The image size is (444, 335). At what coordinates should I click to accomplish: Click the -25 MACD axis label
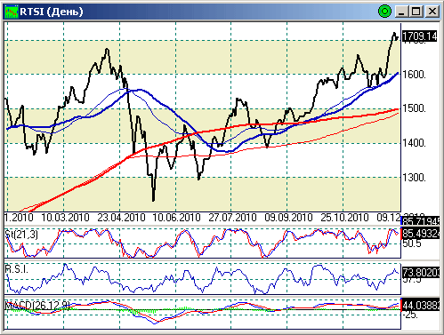tap(410, 315)
